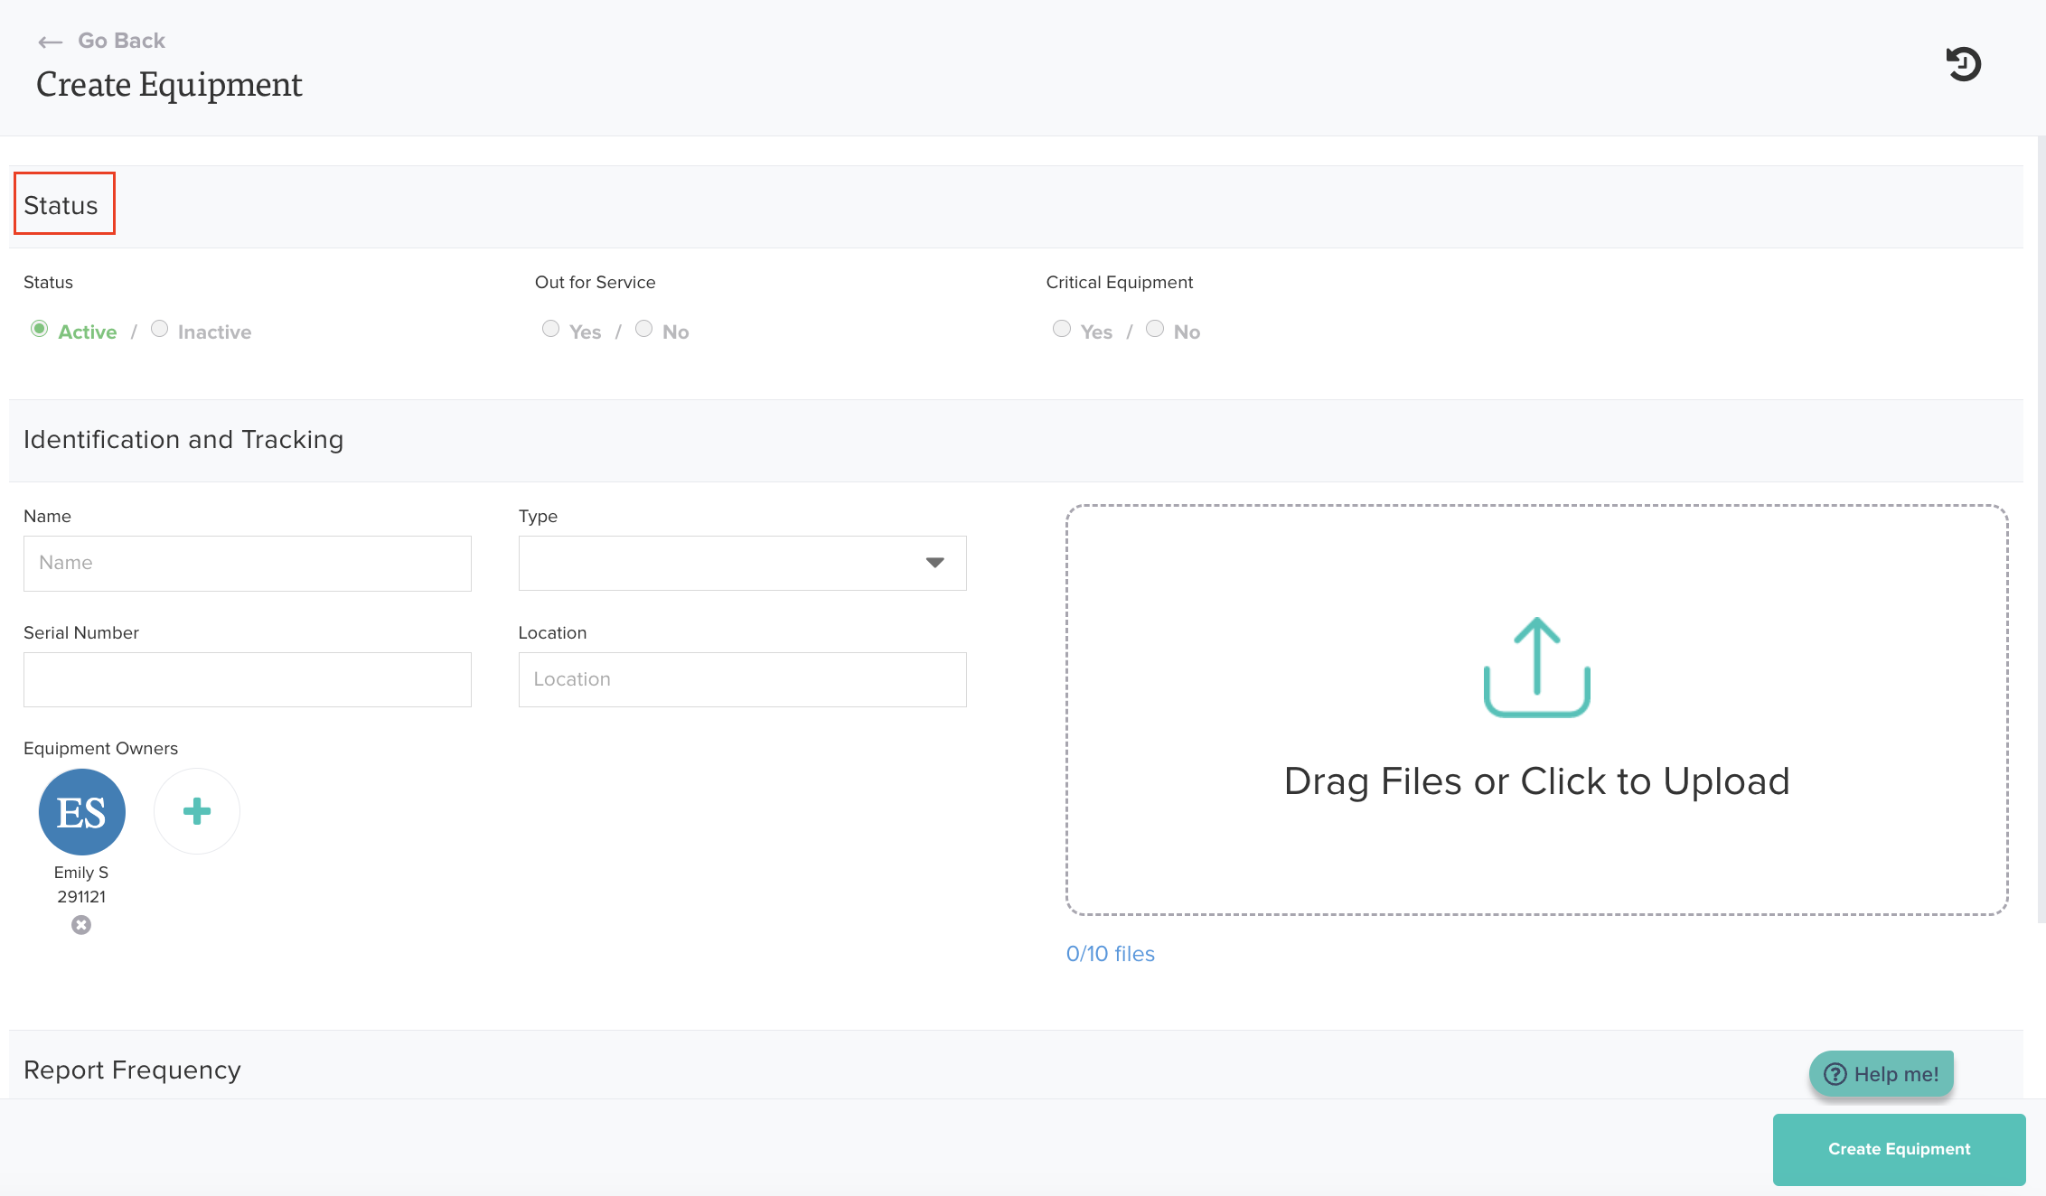Mark Critical Equipment as No

(1155, 329)
